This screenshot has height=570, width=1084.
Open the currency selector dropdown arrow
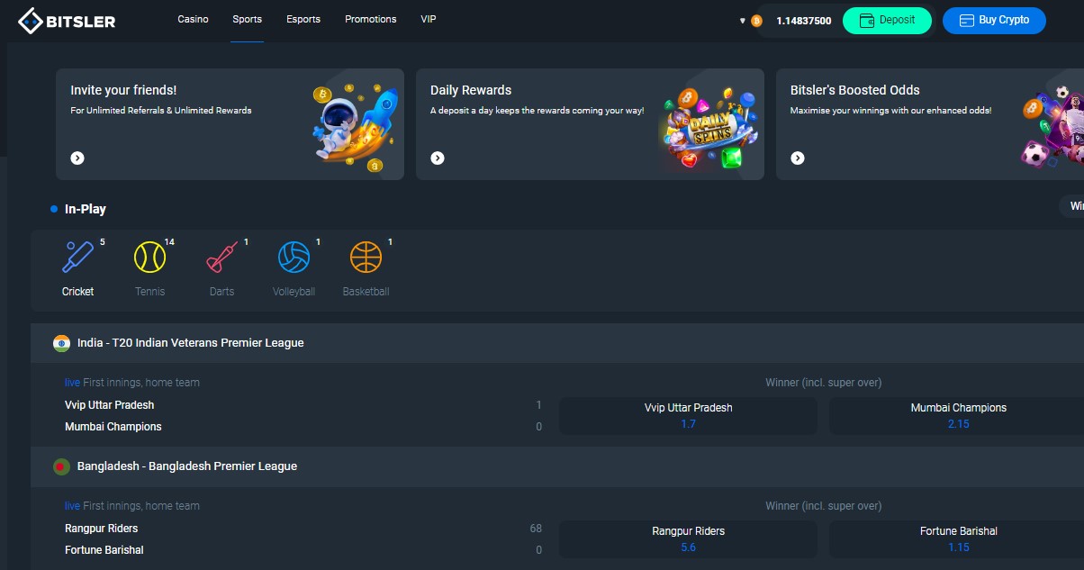(743, 21)
